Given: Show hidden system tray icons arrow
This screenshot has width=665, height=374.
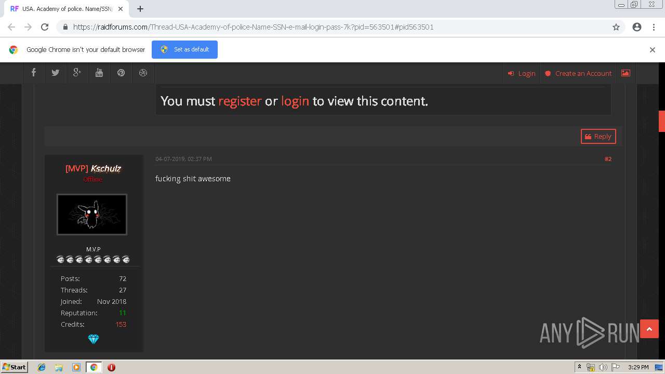Looking at the screenshot, I should tap(580, 367).
